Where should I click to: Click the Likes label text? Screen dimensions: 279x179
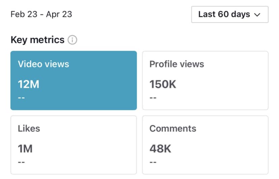[x=29, y=129]
